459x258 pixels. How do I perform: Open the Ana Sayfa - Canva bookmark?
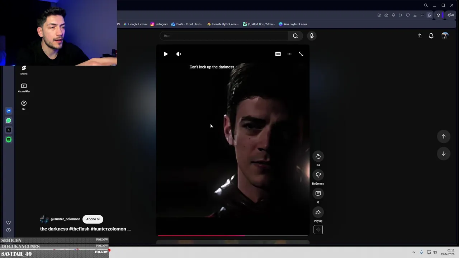click(293, 24)
